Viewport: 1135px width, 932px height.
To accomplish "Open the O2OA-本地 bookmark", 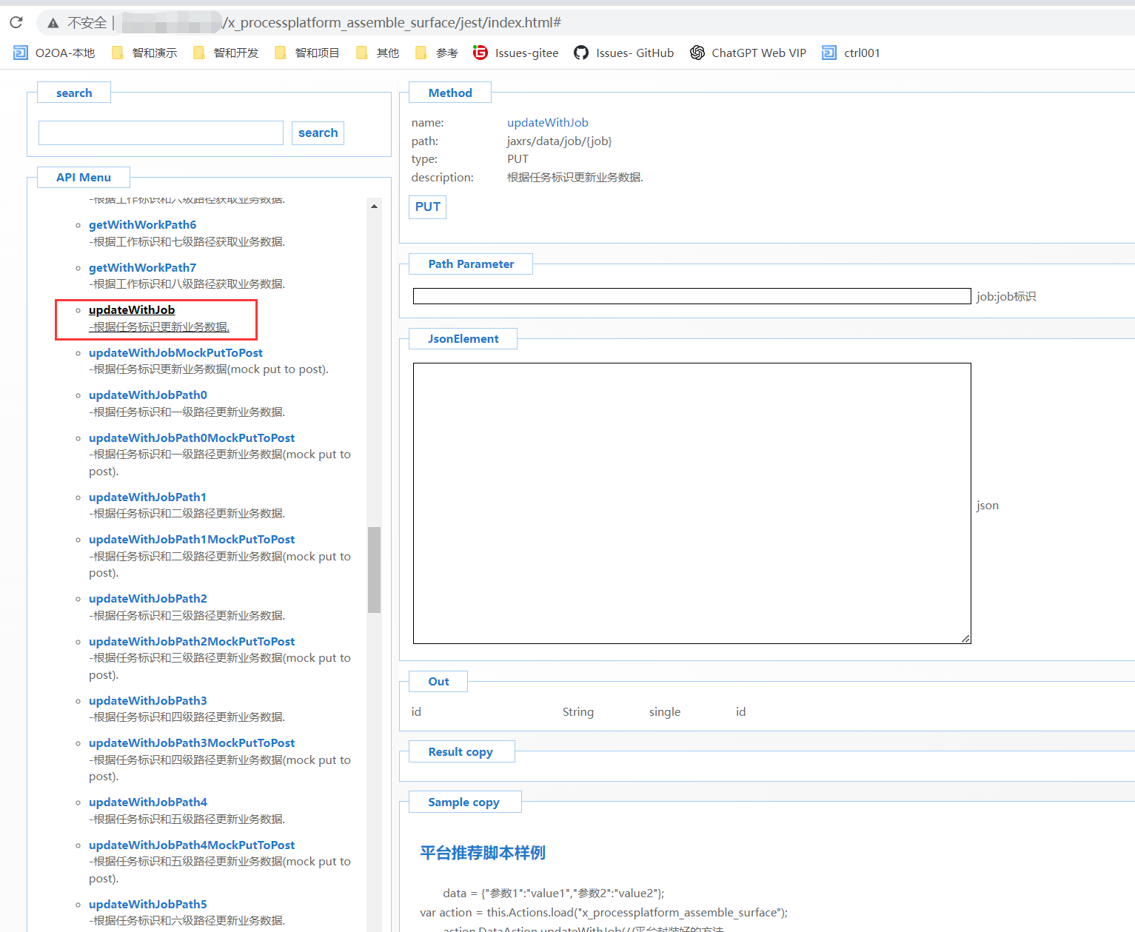I will (55, 53).
